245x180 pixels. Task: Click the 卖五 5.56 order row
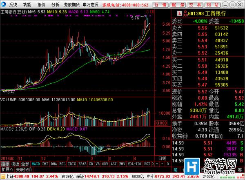pyautogui.click(x=208, y=28)
